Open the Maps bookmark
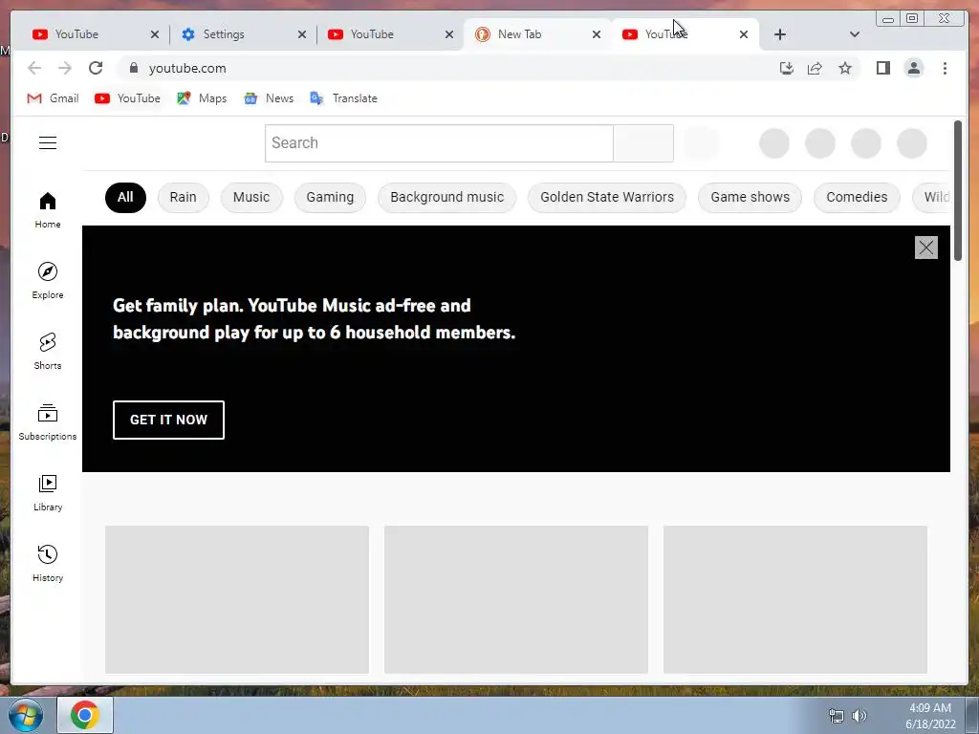Viewport: 979px width, 734px height. tap(202, 98)
